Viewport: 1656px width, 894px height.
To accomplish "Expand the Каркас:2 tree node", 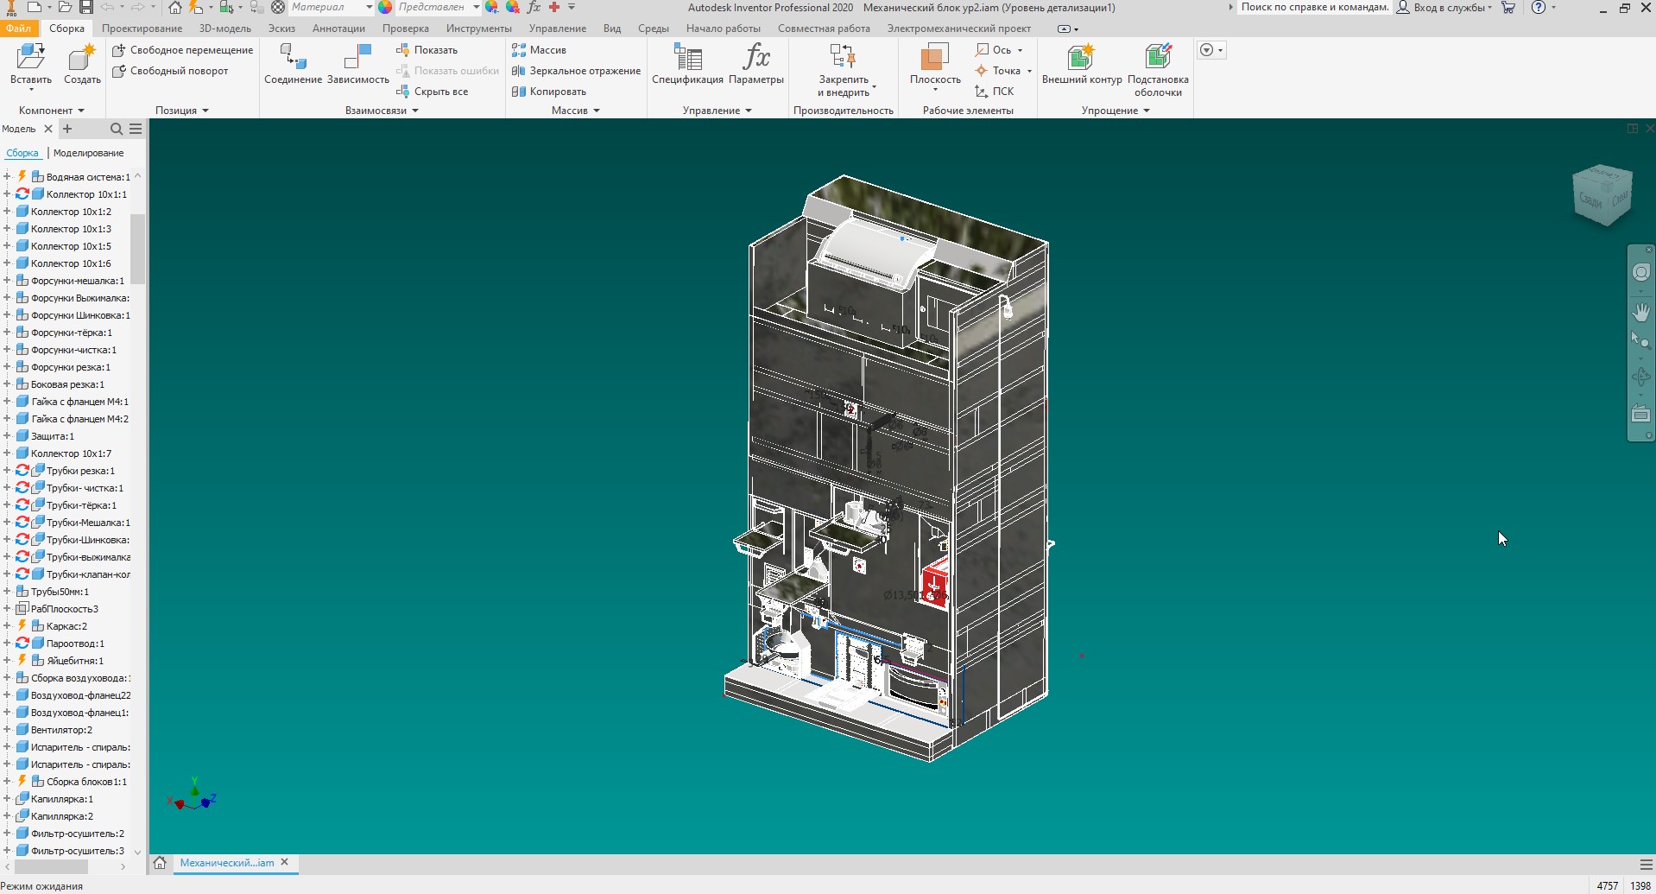I will tap(7, 626).
